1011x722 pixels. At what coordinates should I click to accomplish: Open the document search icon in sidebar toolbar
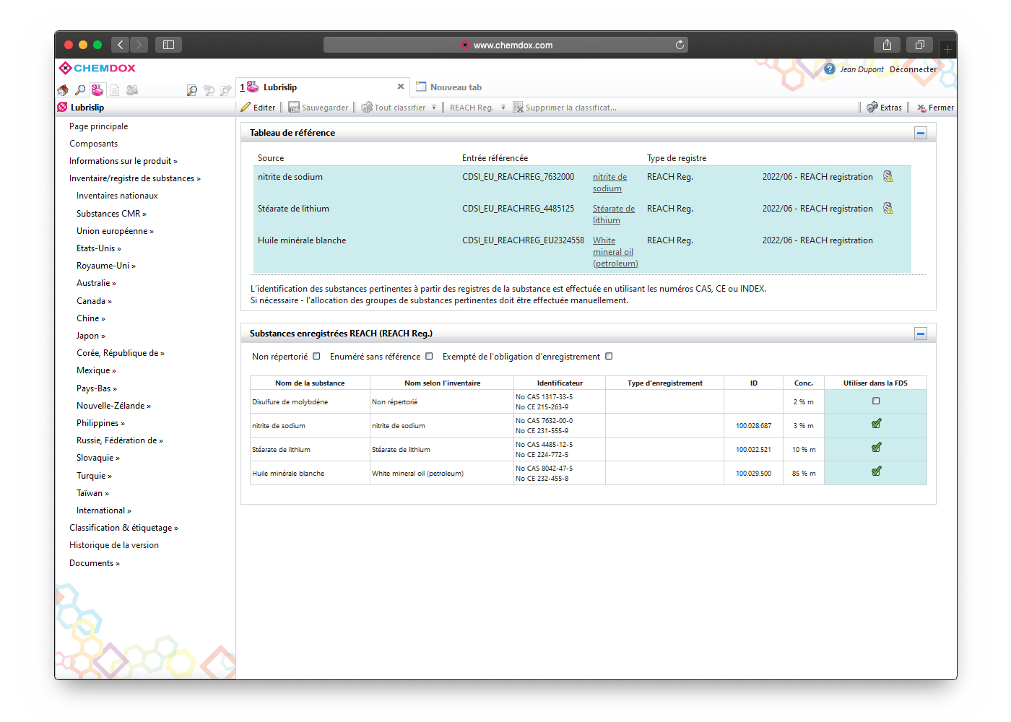tap(191, 90)
